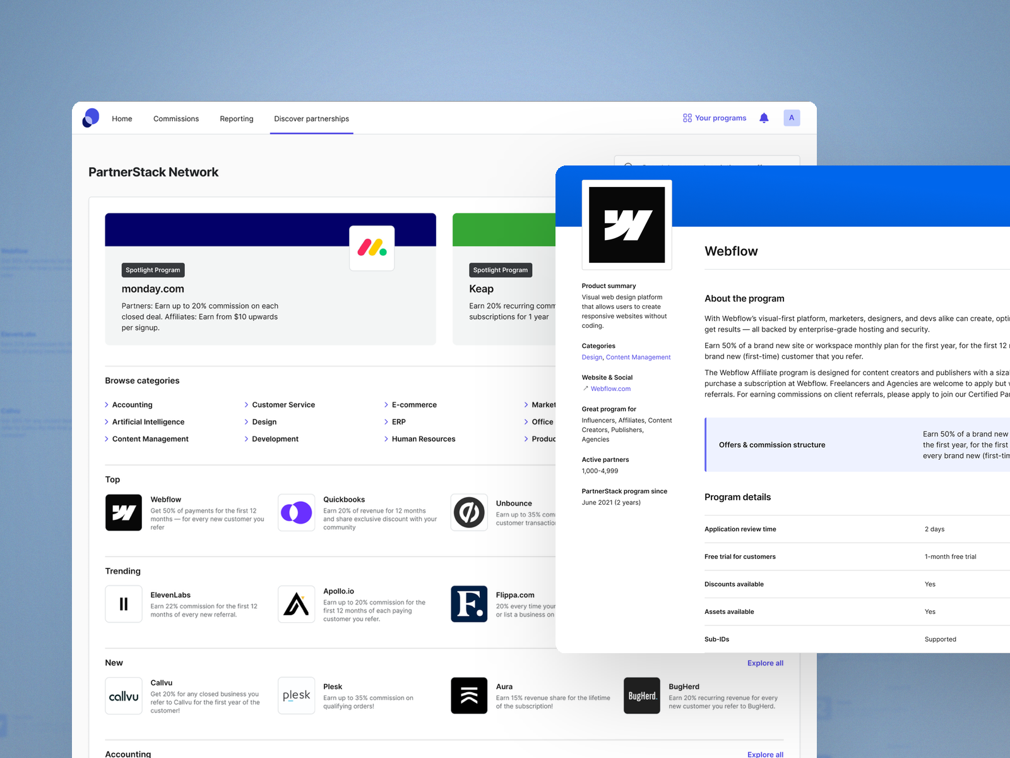Click the Design category link in panel
The image size is (1010, 758).
592,358
